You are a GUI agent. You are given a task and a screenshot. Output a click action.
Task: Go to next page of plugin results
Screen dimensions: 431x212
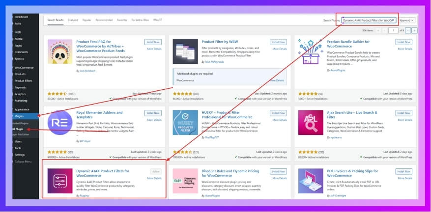pos(408,30)
